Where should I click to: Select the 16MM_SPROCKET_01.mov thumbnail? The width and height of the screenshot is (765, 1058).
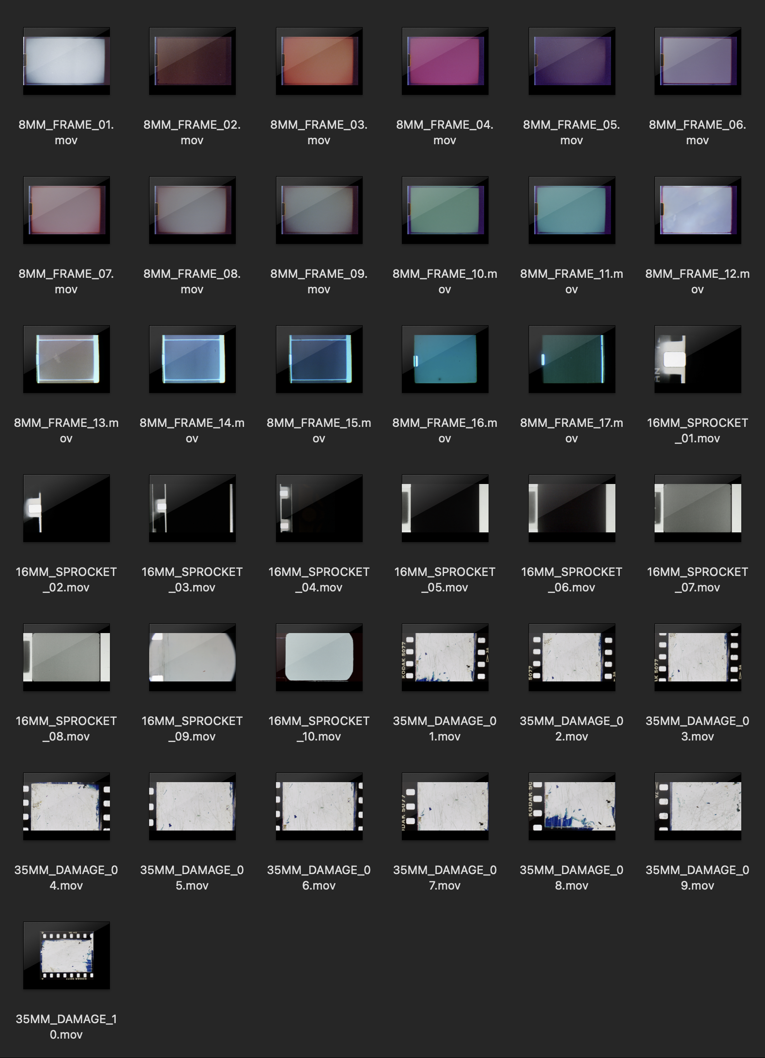pos(698,359)
